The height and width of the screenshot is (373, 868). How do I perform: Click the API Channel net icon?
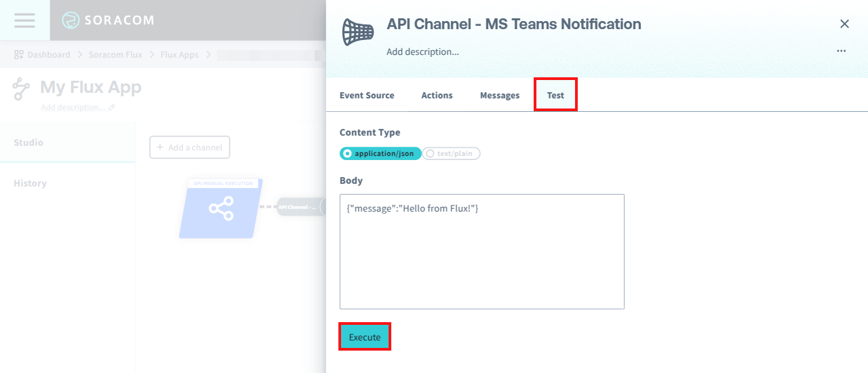(x=357, y=31)
